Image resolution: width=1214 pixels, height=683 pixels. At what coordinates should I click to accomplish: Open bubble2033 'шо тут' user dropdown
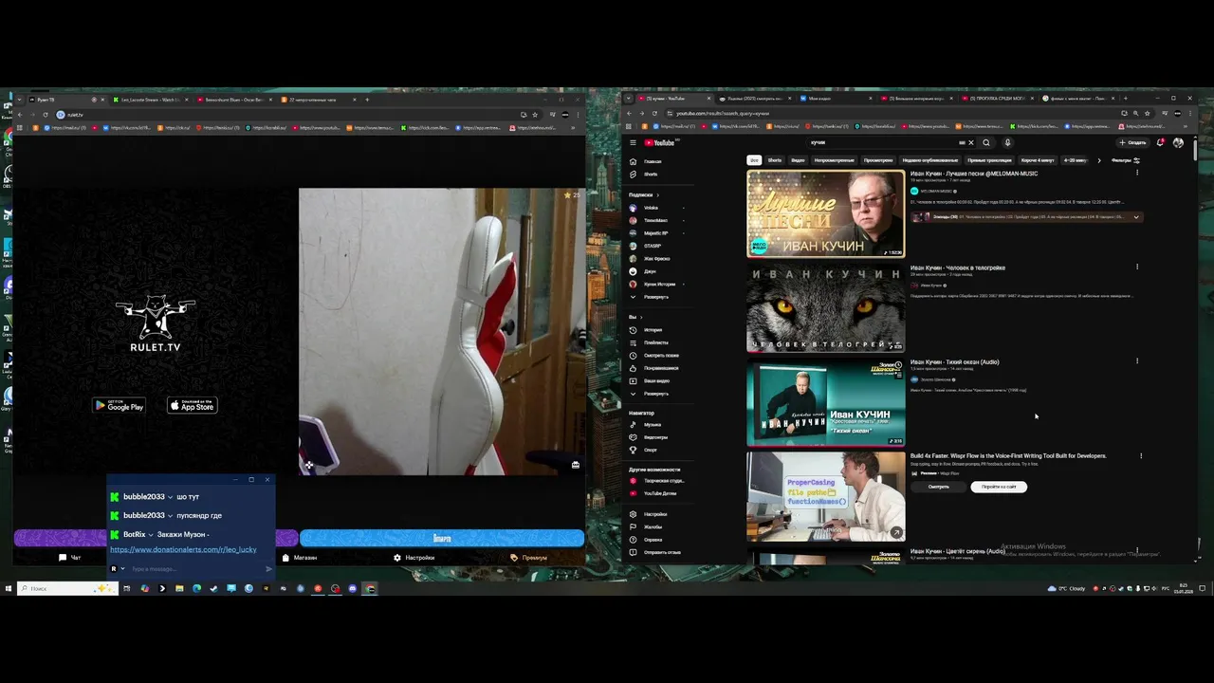170,497
